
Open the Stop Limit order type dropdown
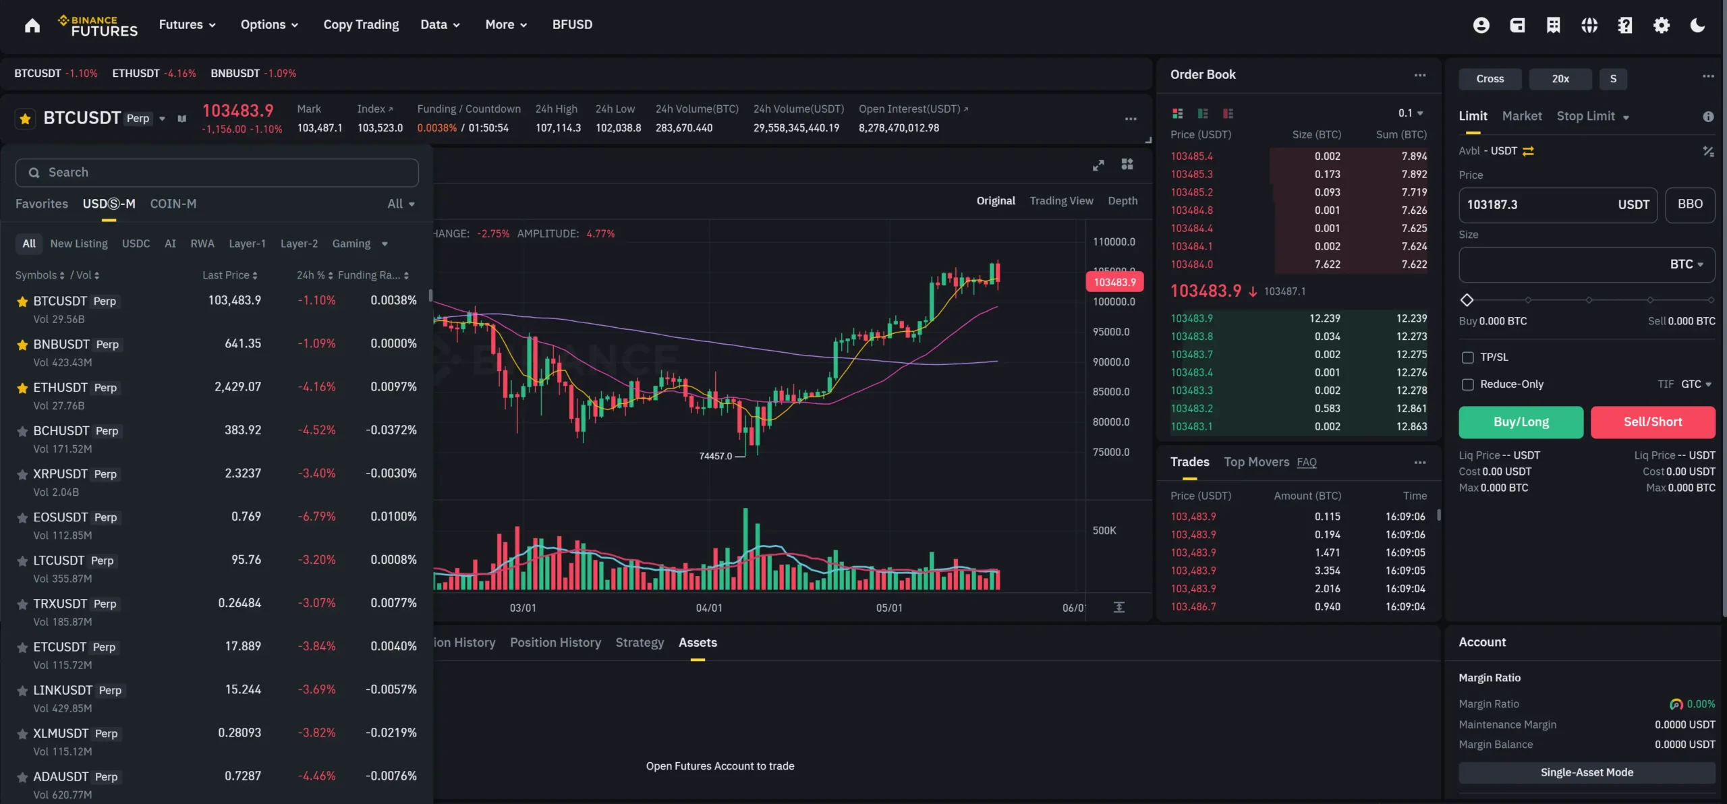tap(1593, 117)
